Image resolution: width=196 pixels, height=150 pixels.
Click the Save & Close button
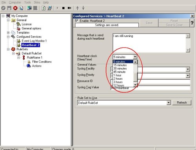click(174, 25)
